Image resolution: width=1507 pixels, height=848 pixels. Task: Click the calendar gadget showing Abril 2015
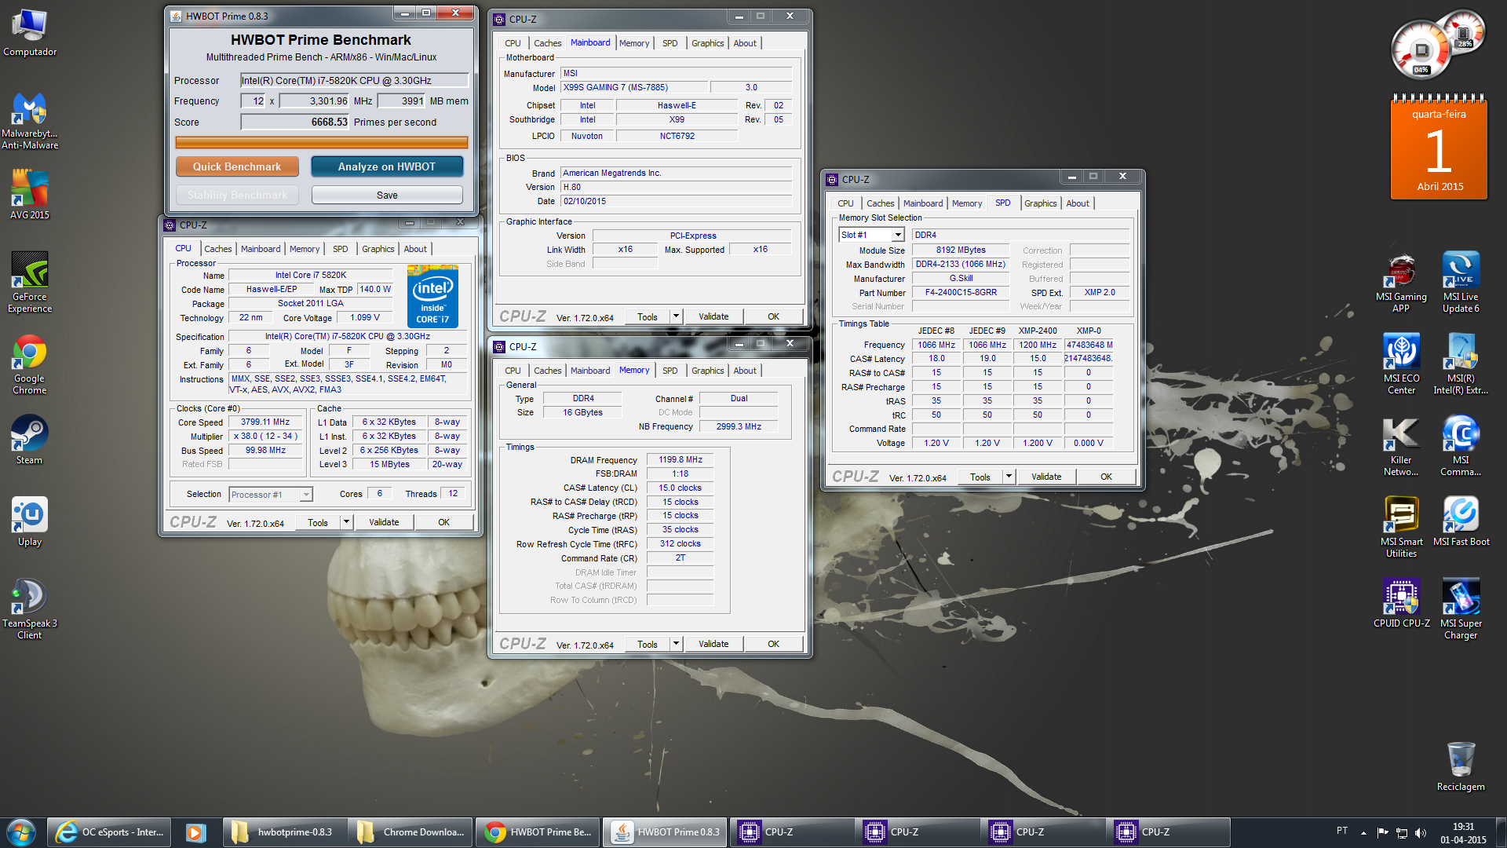coord(1439,148)
